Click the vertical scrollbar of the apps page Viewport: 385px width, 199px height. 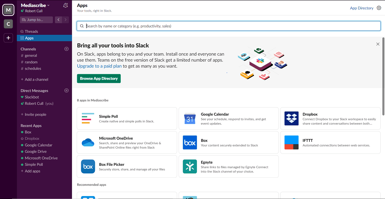point(383,76)
